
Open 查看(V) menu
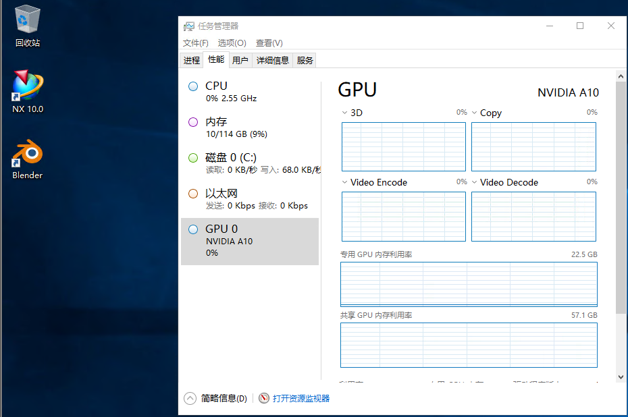click(x=269, y=43)
